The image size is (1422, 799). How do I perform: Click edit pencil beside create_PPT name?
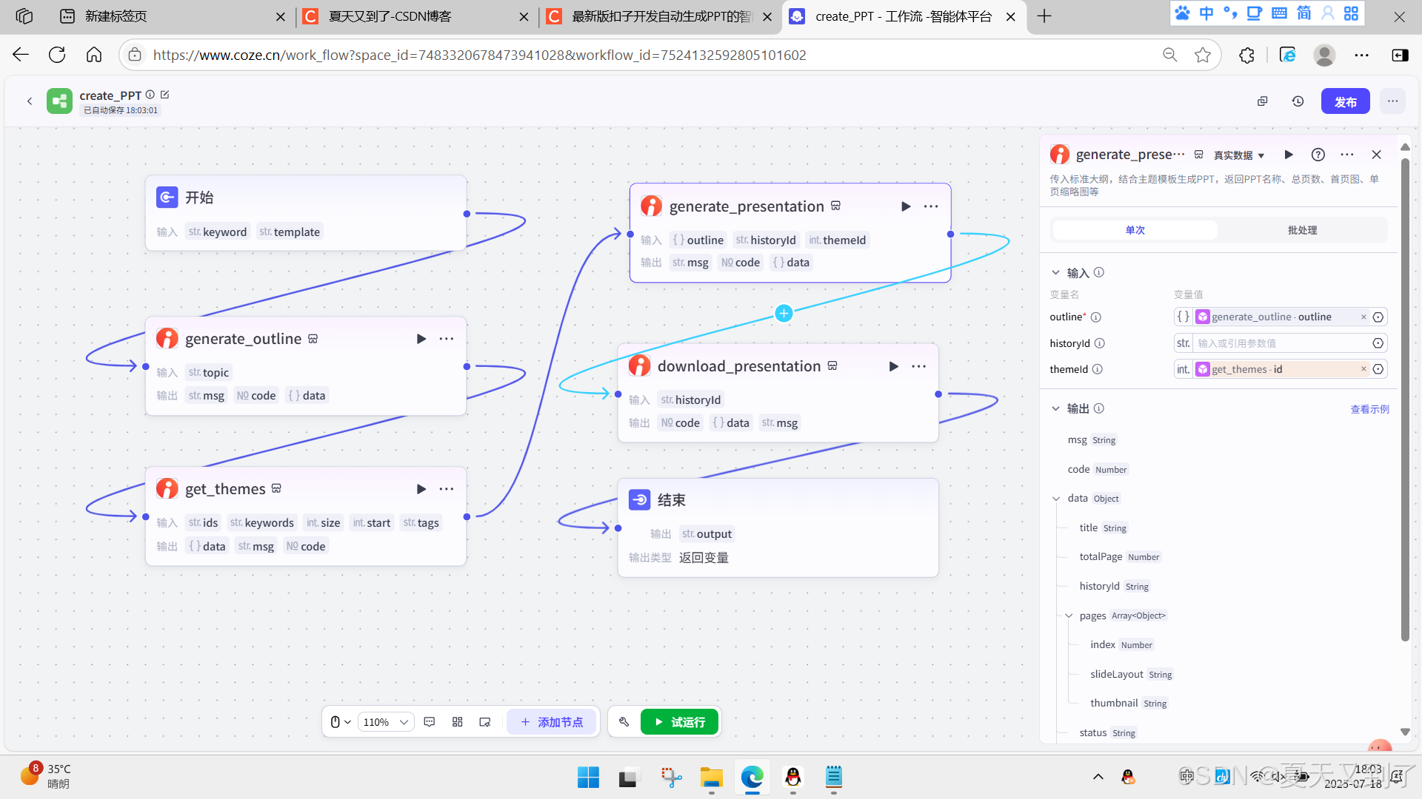point(165,95)
